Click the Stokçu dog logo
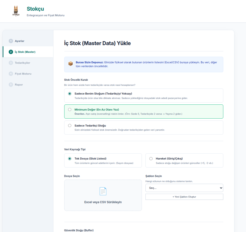Screen dimensions: 246x232 click(x=16, y=11)
